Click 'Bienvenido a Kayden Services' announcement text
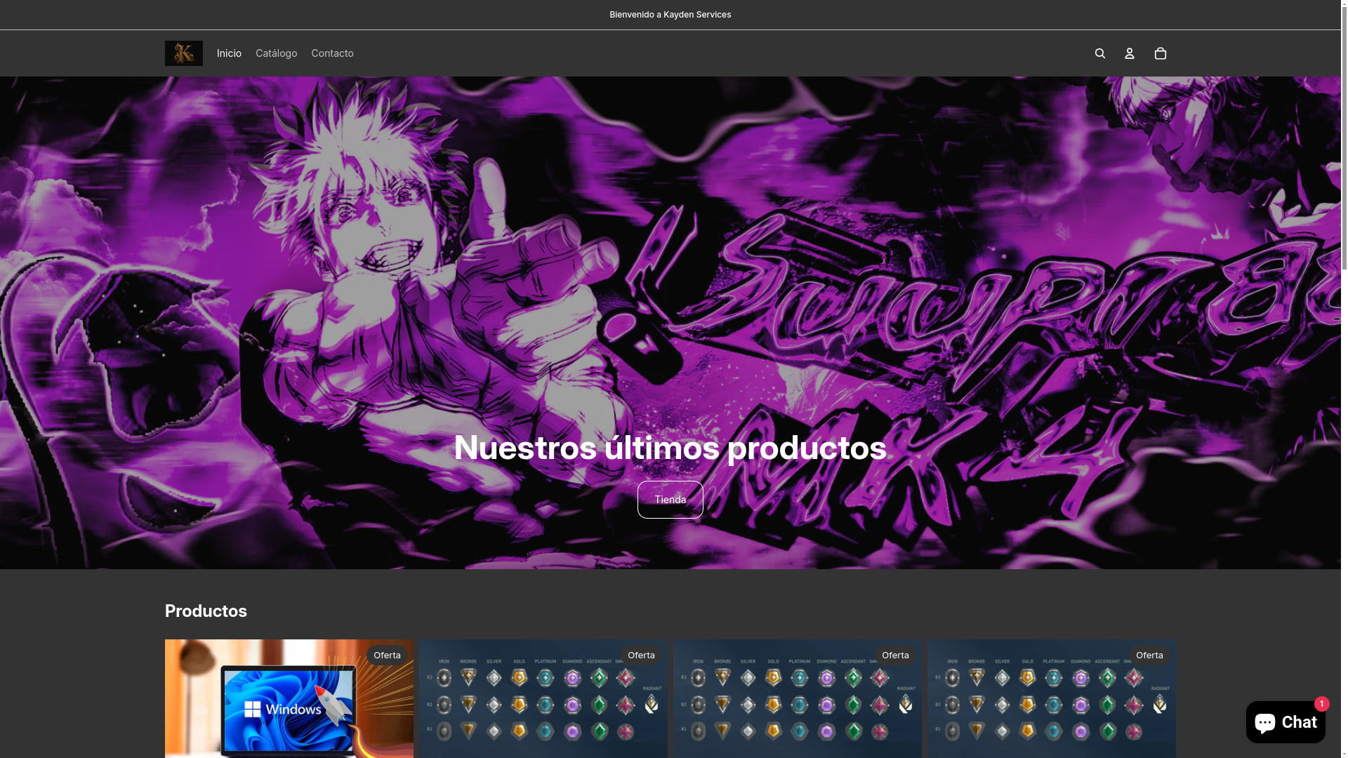 click(670, 15)
